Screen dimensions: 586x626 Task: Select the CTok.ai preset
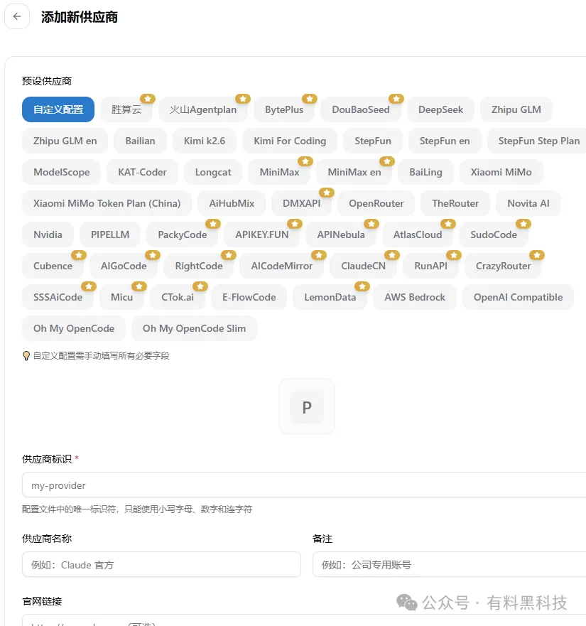pos(178,297)
